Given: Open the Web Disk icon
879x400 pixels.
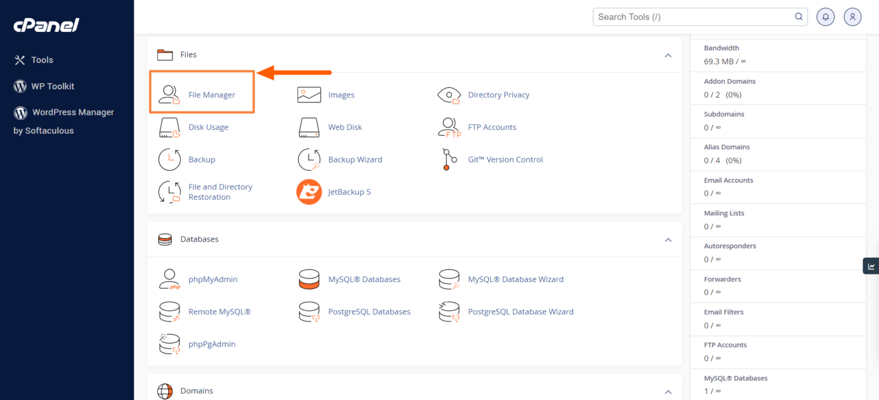Looking at the screenshot, I should tap(309, 127).
